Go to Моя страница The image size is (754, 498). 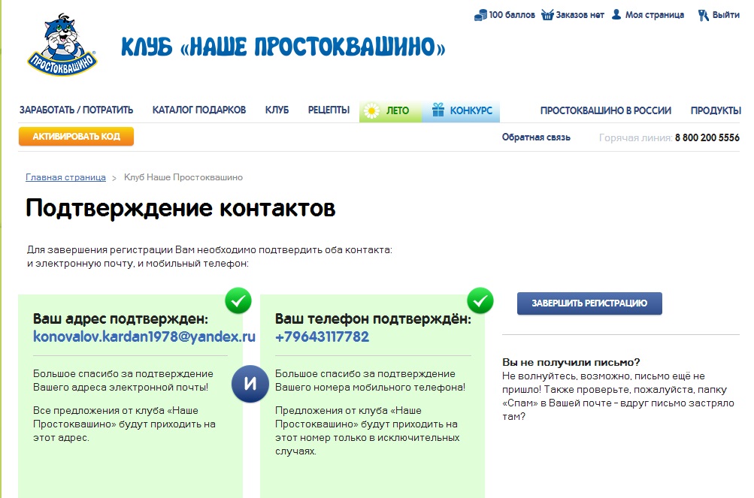pos(655,15)
